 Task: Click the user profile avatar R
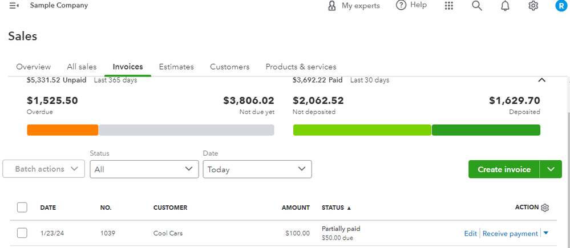click(x=561, y=6)
